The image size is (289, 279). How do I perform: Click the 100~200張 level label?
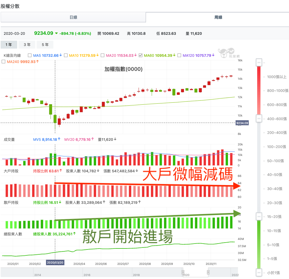tap(277, 147)
